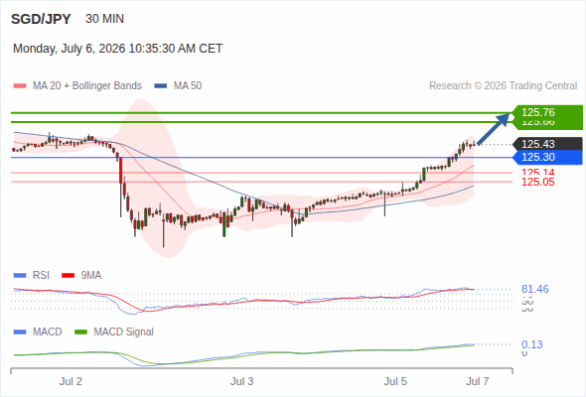Click the red 125.14 support level label
The image size is (586, 397).
pos(538,172)
